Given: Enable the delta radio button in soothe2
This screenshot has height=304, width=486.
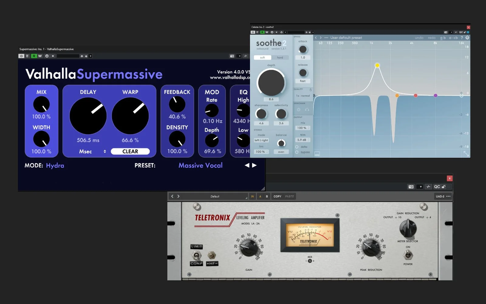Looking at the screenshot, I should point(297,147).
